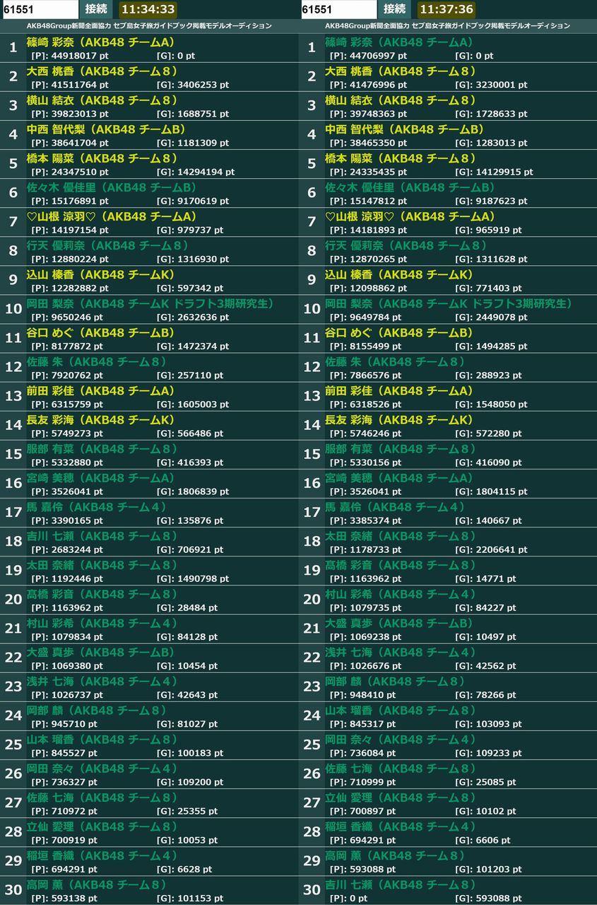This screenshot has width=597, height=905.
Task: Select the value [P]: 2683244 pt
Action: [67, 548]
